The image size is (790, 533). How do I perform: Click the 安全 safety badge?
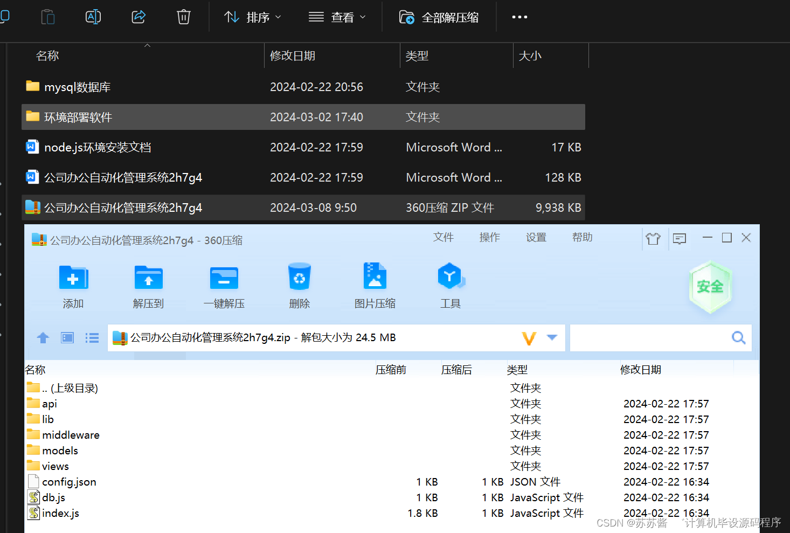[710, 287]
